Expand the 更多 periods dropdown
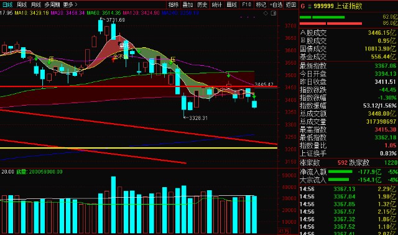The image size is (398, 235). pyautogui.click(x=70, y=4)
